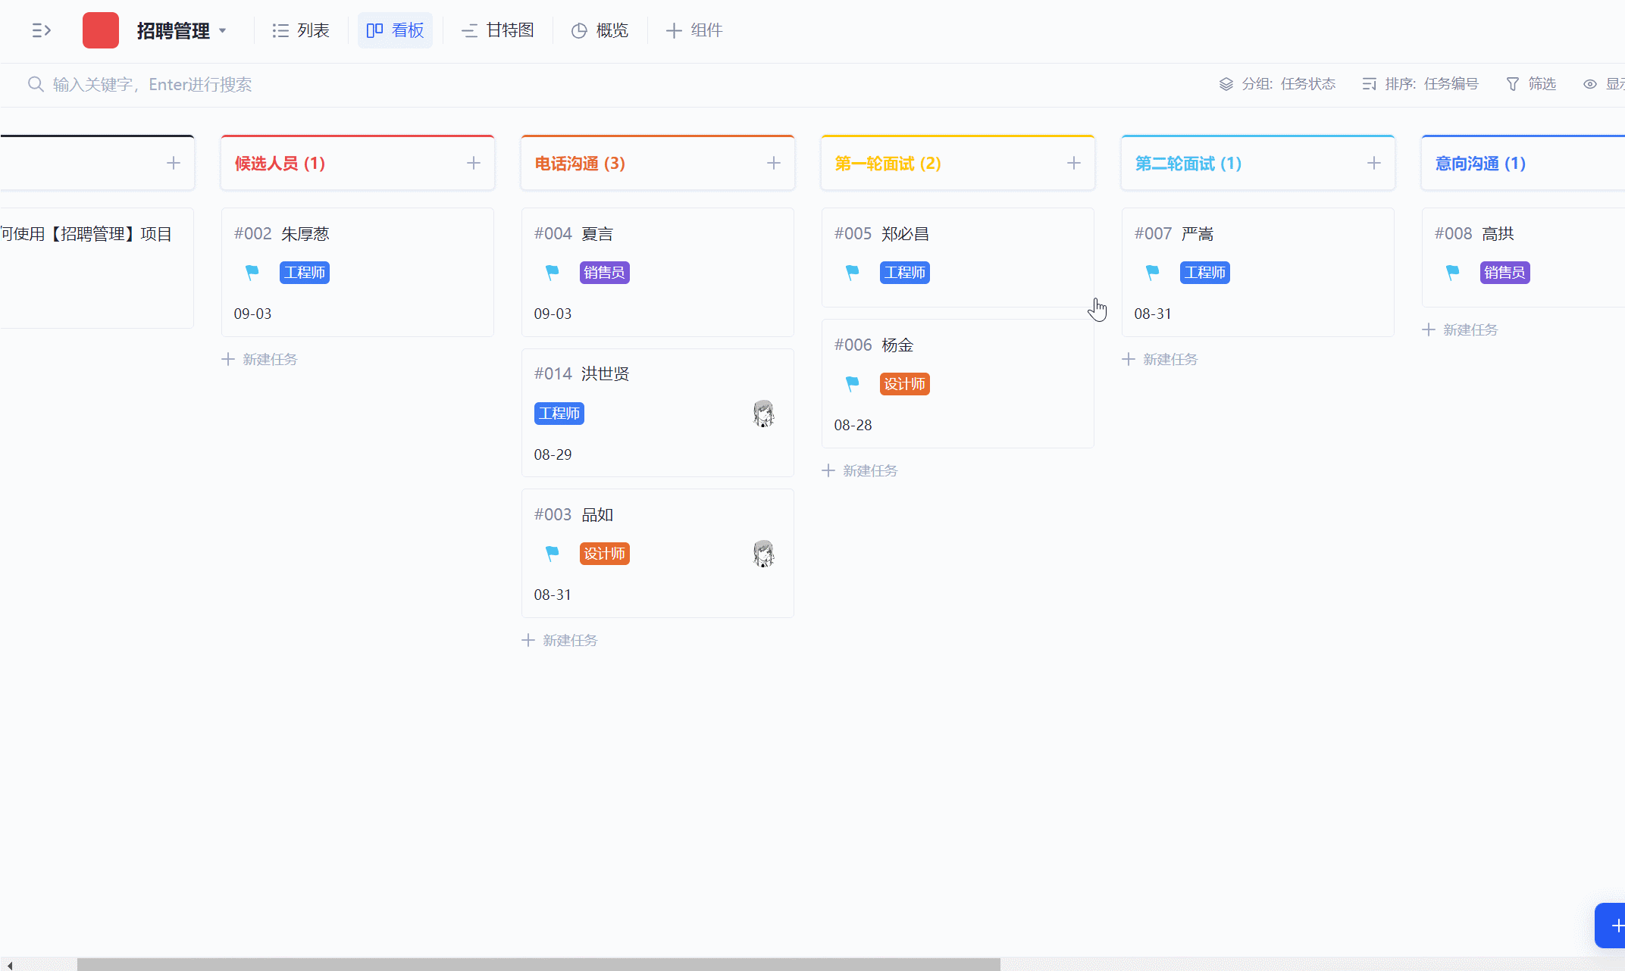Click the avatar on #014 洪世贤 card
The image size is (1625, 971).
click(x=764, y=414)
